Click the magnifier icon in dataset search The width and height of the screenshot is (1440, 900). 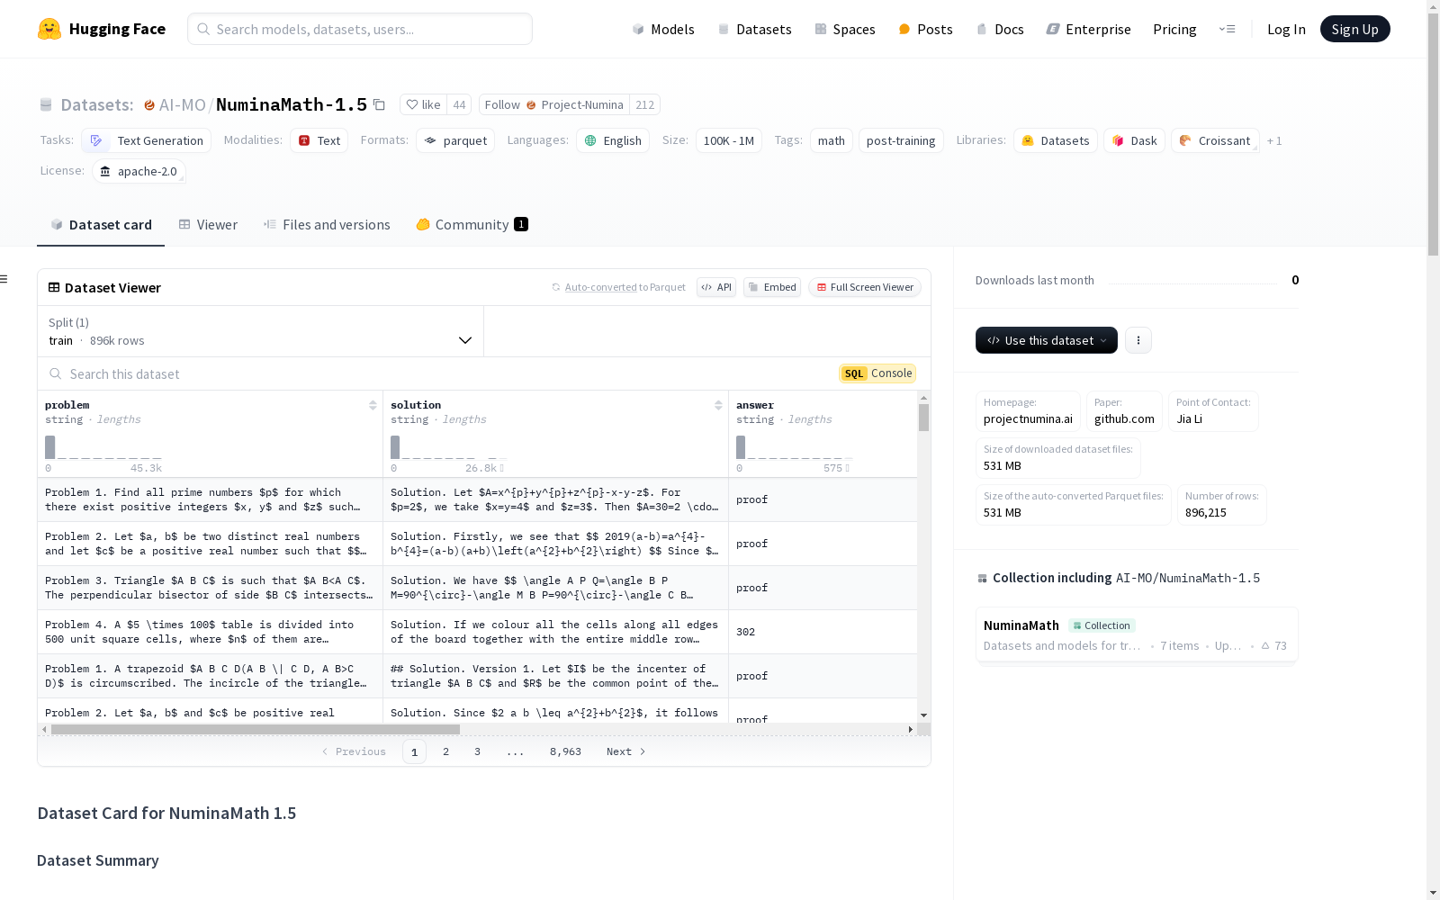tap(56, 373)
